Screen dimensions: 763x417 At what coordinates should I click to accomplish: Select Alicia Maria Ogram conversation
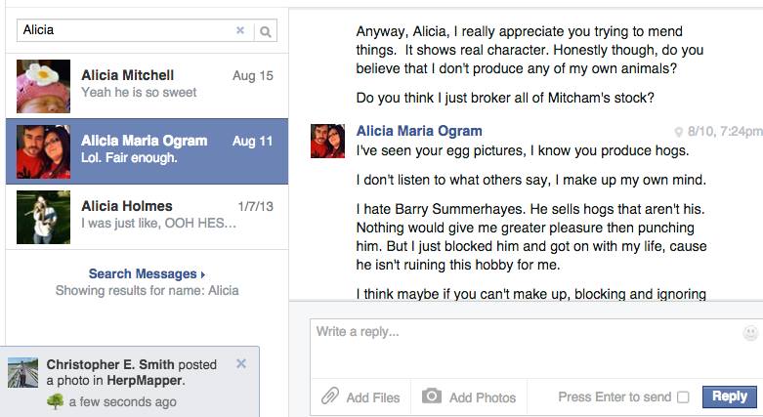click(147, 151)
